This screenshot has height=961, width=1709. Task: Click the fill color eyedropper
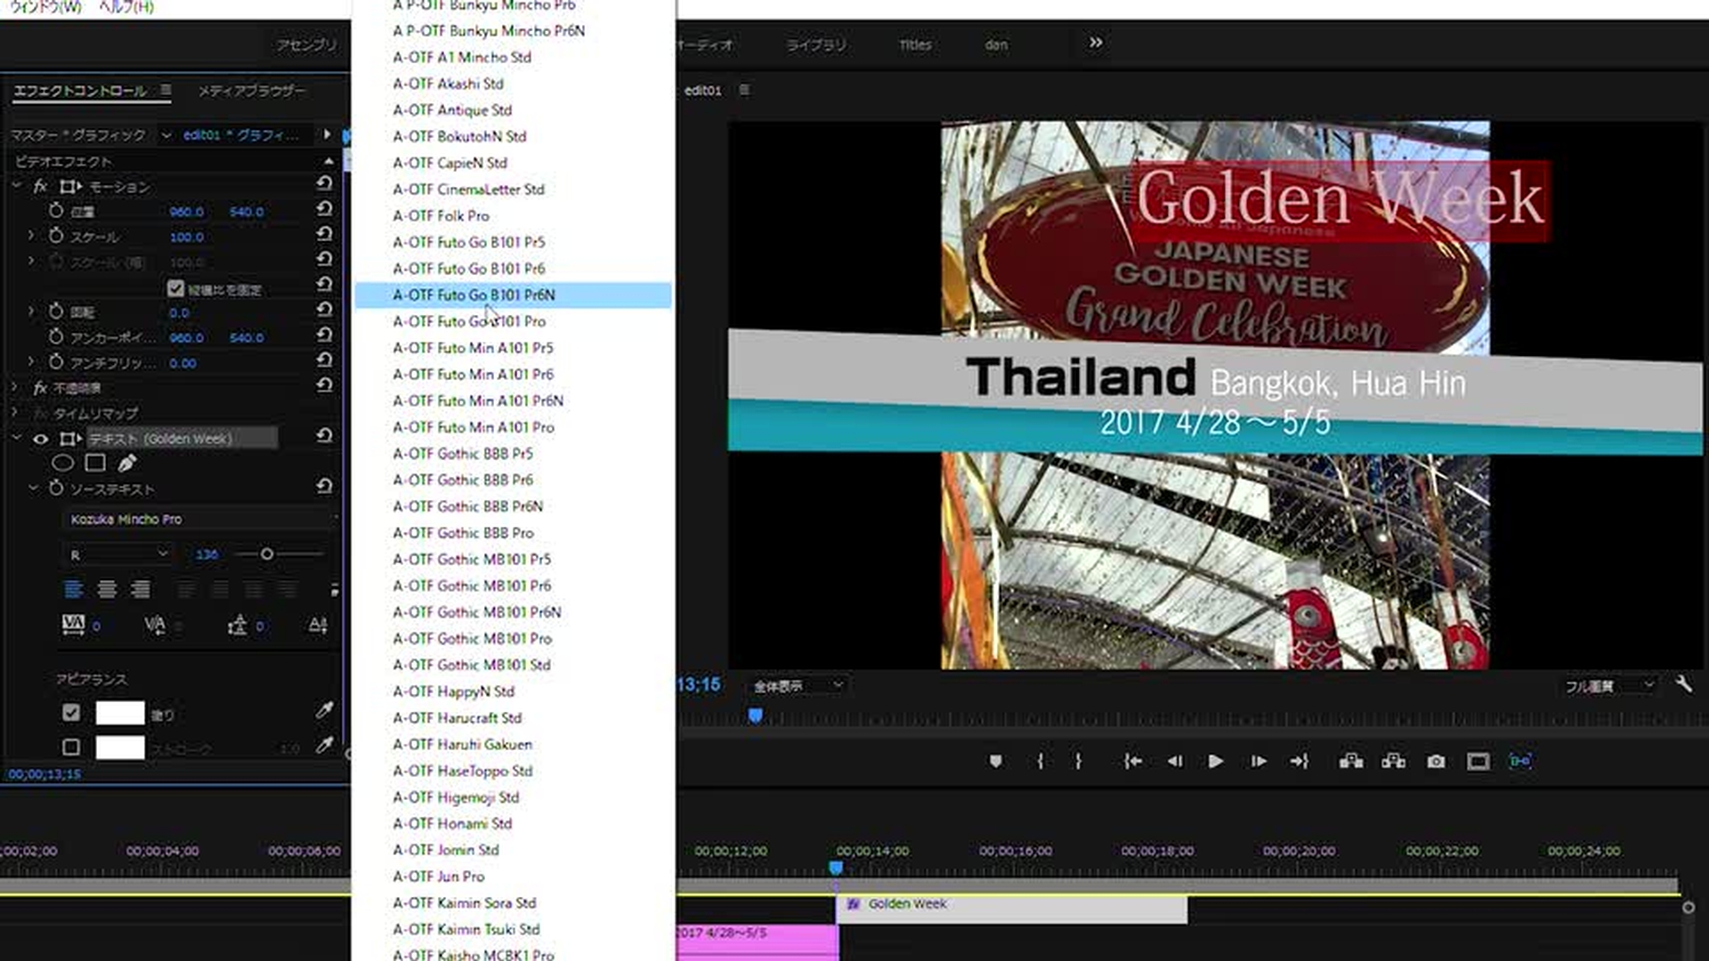point(324,711)
